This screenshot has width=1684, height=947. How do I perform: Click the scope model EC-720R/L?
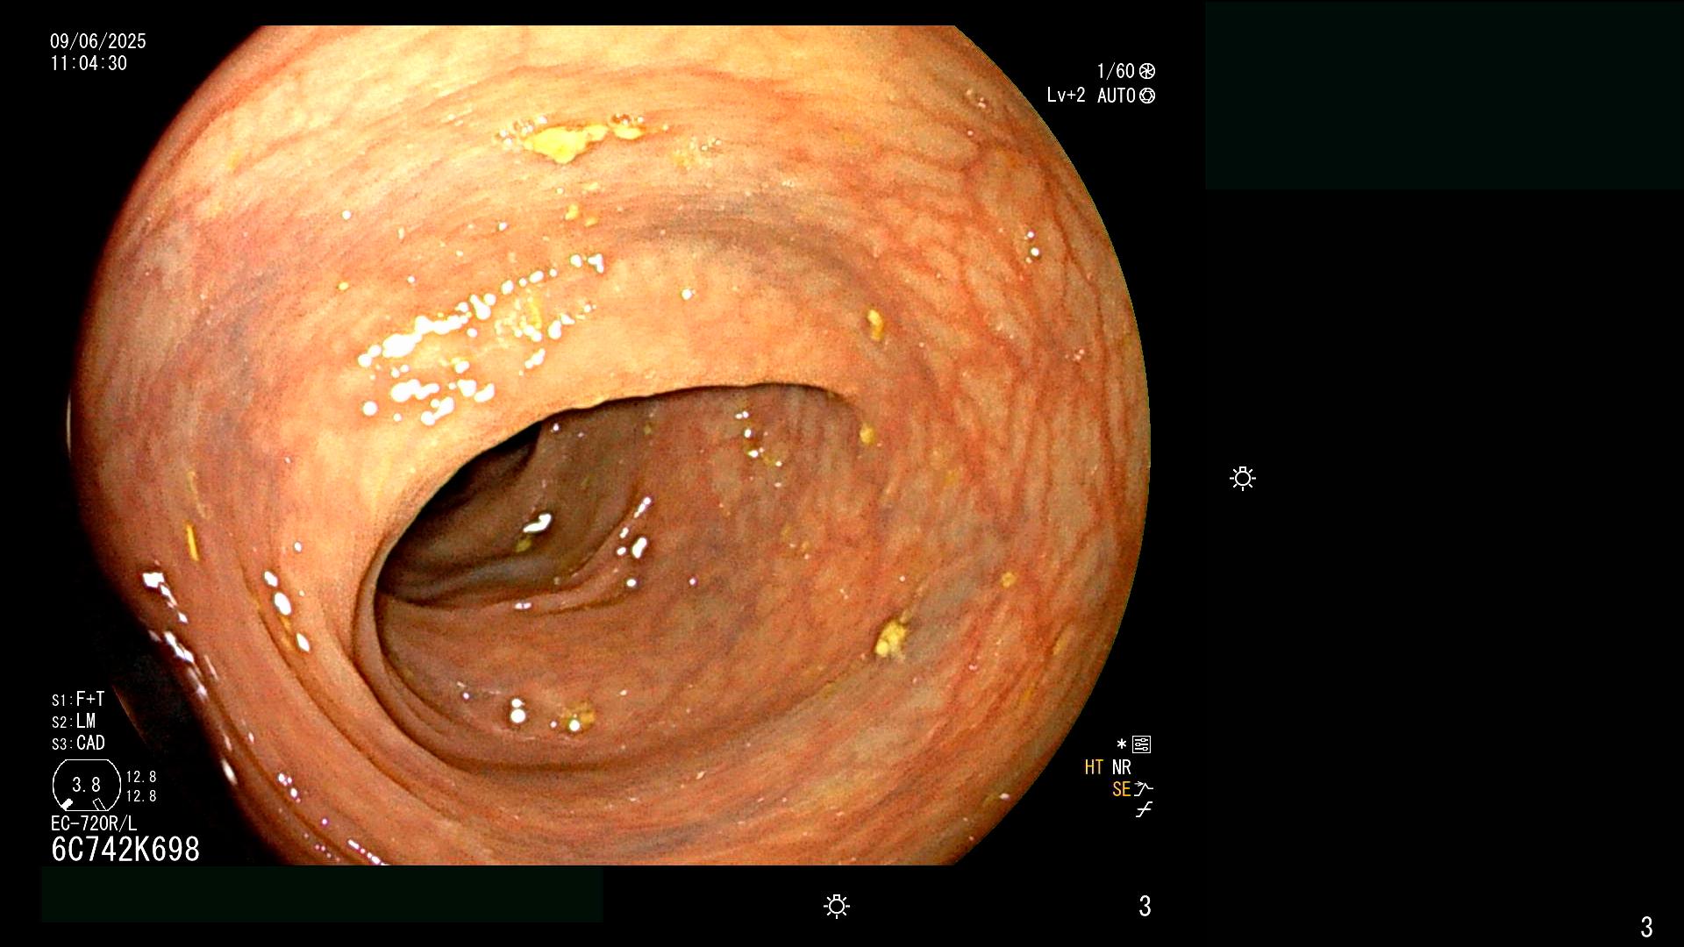(94, 823)
